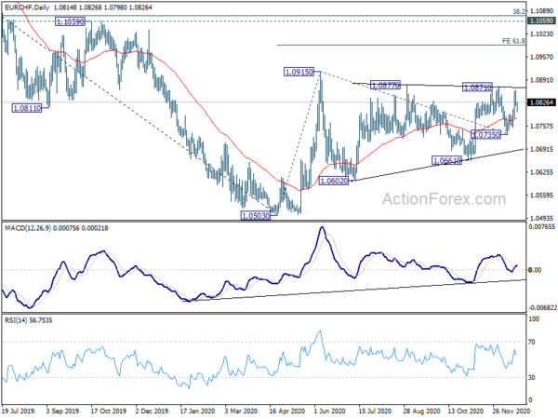The height and width of the screenshot is (419, 558).
Task: Select the RSI(14) indicator label
Action: pos(17,320)
